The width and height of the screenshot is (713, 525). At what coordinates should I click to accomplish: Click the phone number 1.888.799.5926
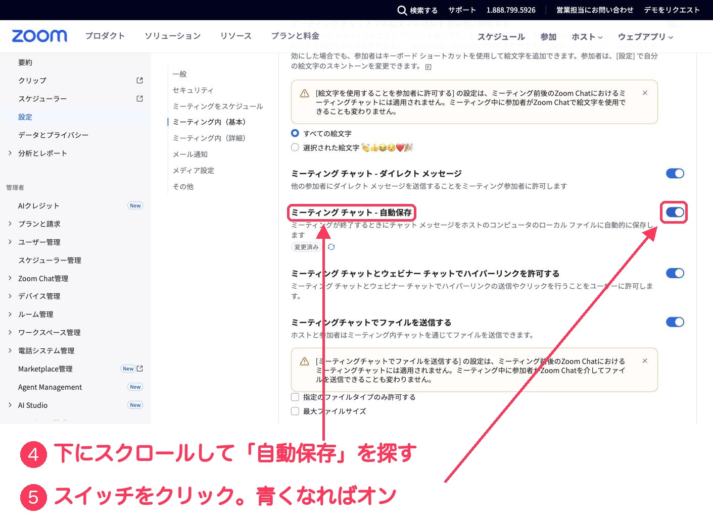pos(511,10)
